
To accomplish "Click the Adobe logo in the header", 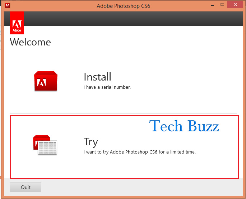I will tap(17, 23).
